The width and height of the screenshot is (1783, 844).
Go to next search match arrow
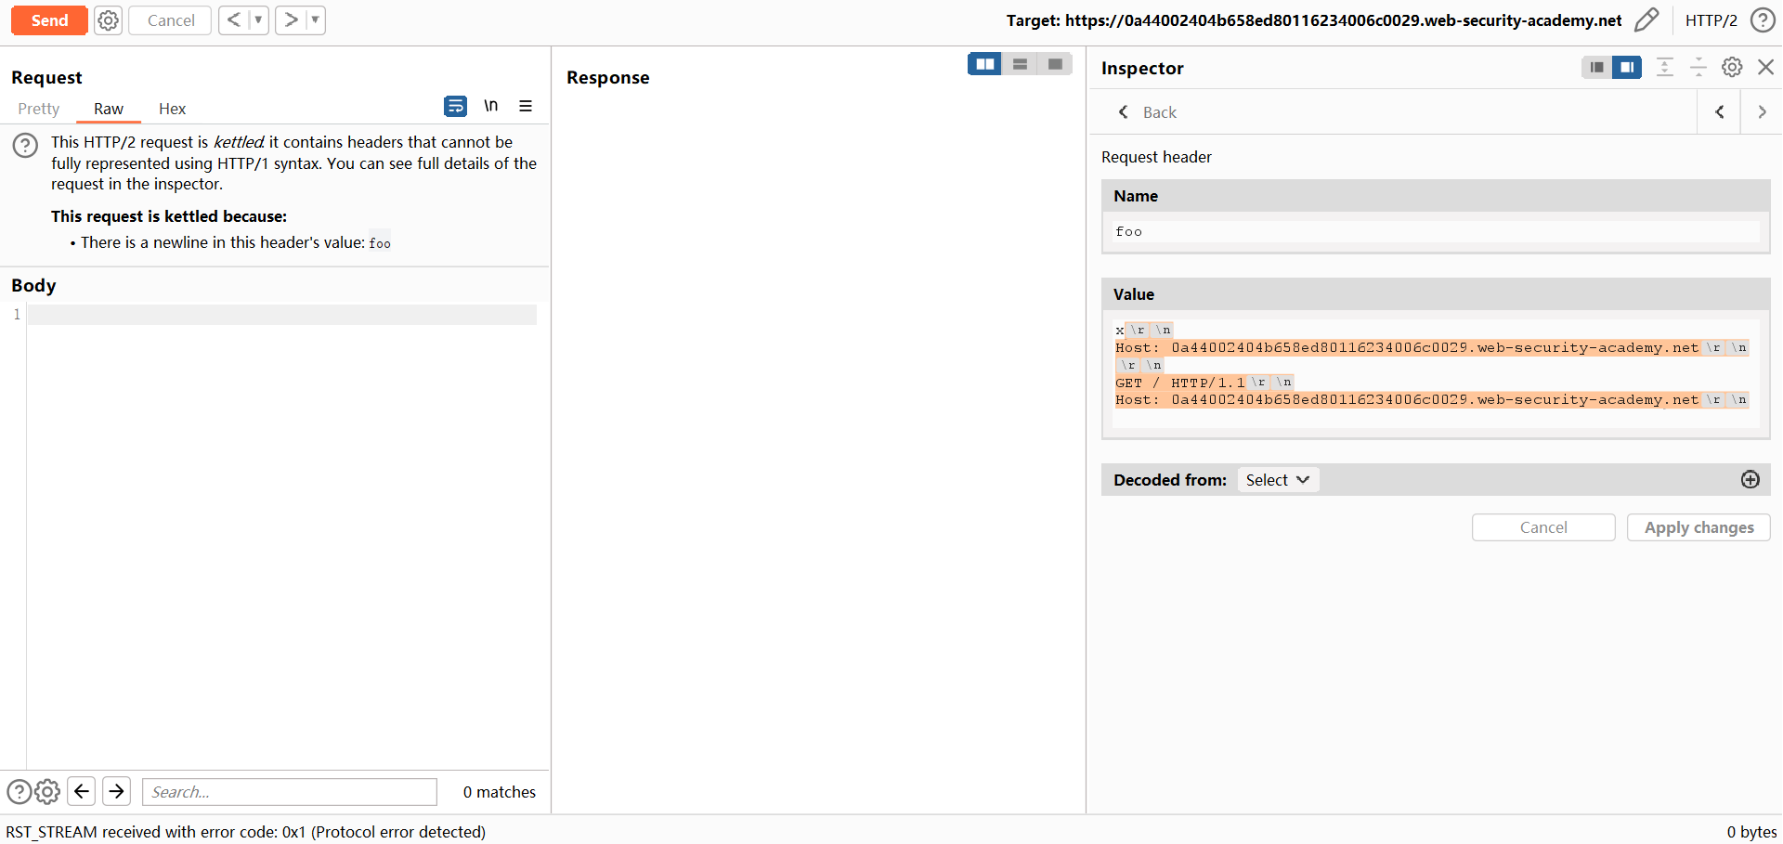coord(116,791)
